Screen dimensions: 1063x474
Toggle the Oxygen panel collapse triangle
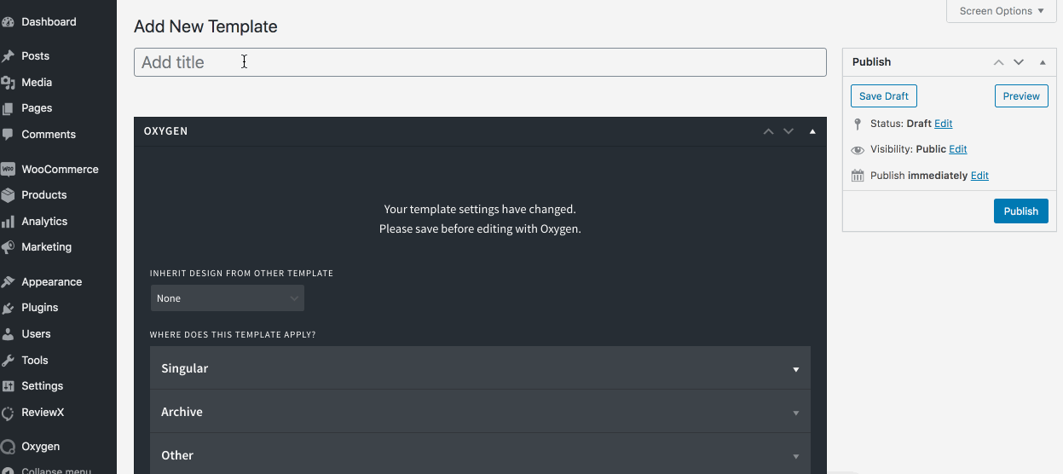812,131
